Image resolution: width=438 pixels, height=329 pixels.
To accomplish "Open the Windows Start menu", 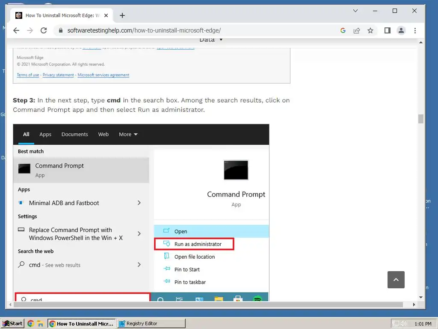I will pyautogui.click(x=12, y=323).
